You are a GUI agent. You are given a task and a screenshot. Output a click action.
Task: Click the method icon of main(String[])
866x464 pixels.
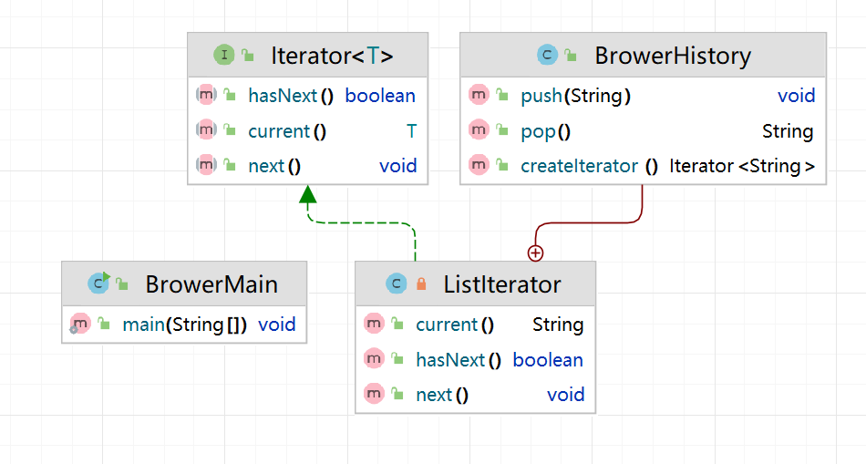coord(80,324)
